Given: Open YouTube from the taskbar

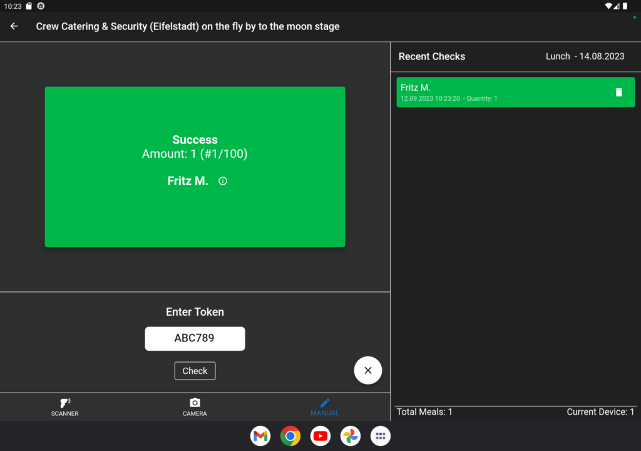Looking at the screenshot, I should click(320, 436).
